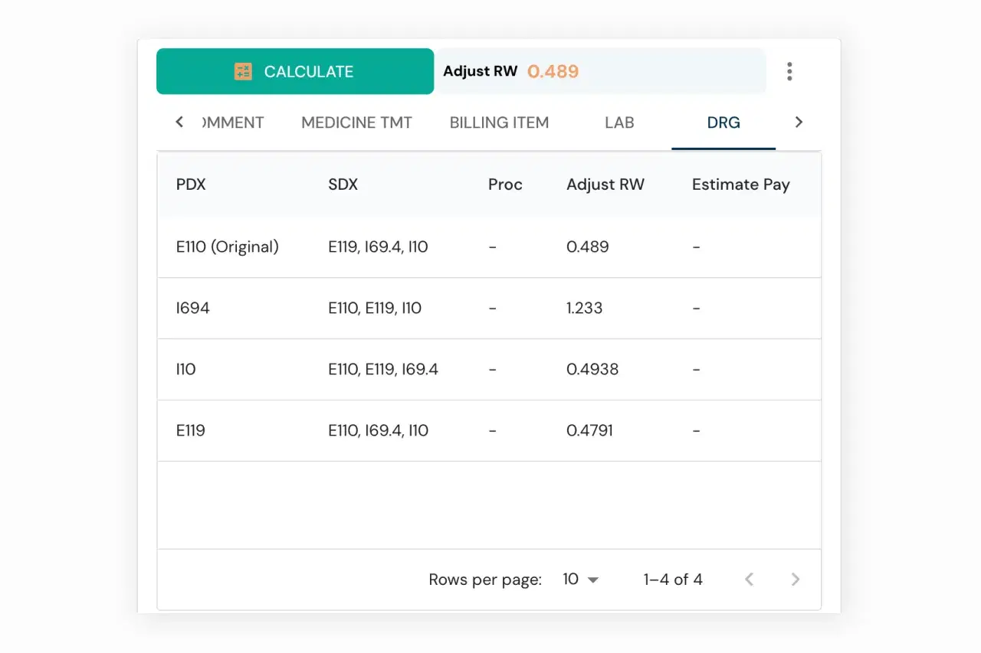981x653 pixels.
Task: Open the BILLING ITEM tab
Action: click(x=499, y=122)
